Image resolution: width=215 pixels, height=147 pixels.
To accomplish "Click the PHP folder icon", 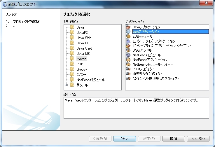I will coord(72,64).
